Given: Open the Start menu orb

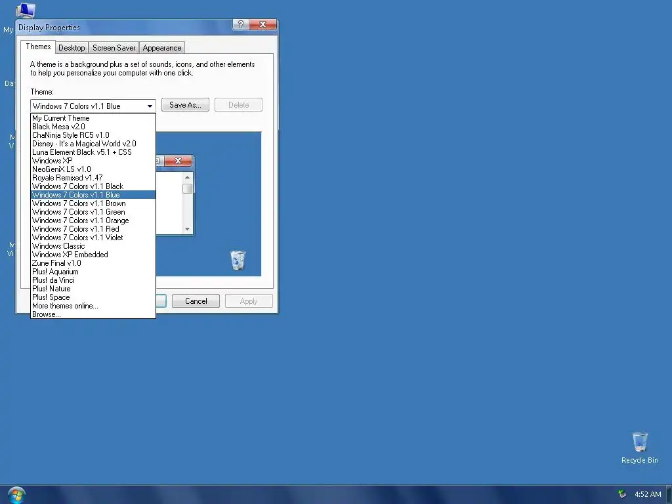Looking at the screenshot, I should click(x=16, y=495).
